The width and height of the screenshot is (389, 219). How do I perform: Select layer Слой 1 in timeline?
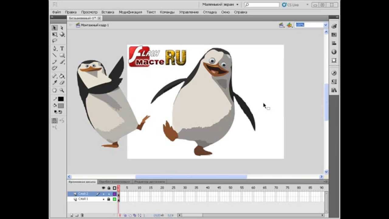tap(83, 199)
